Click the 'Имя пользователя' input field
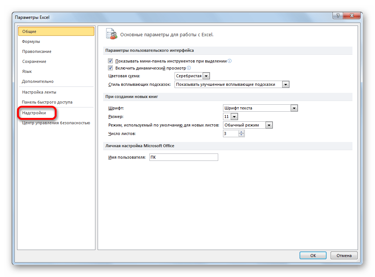This screenshot has width=375, height=277. point(184,157)
